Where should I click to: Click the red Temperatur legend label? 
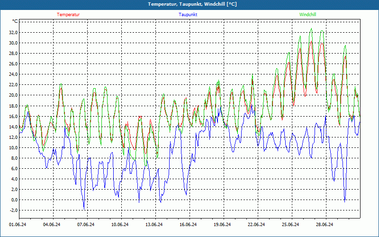[68, 15]
